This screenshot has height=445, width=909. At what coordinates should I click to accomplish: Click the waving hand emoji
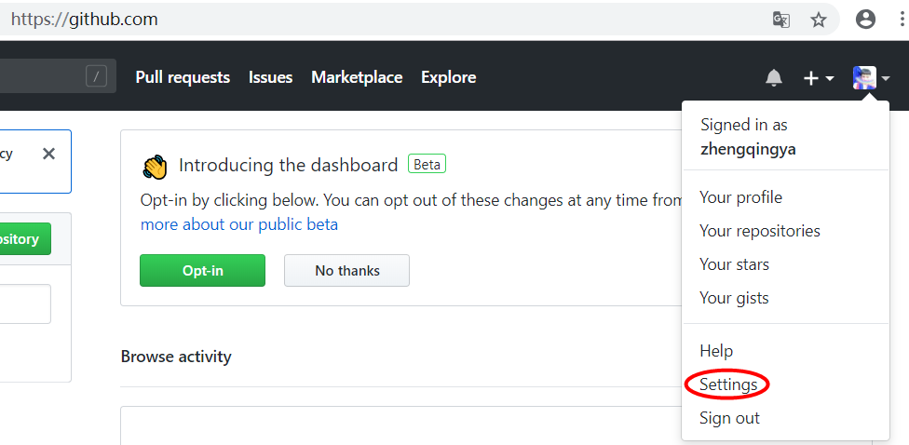tap(155, 167)
